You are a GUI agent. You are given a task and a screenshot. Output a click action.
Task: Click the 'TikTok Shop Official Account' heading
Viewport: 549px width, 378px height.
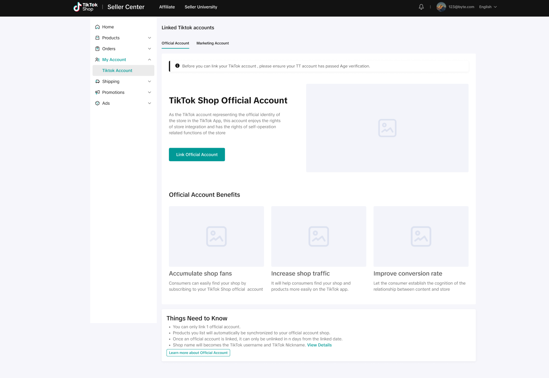[228, 100]
